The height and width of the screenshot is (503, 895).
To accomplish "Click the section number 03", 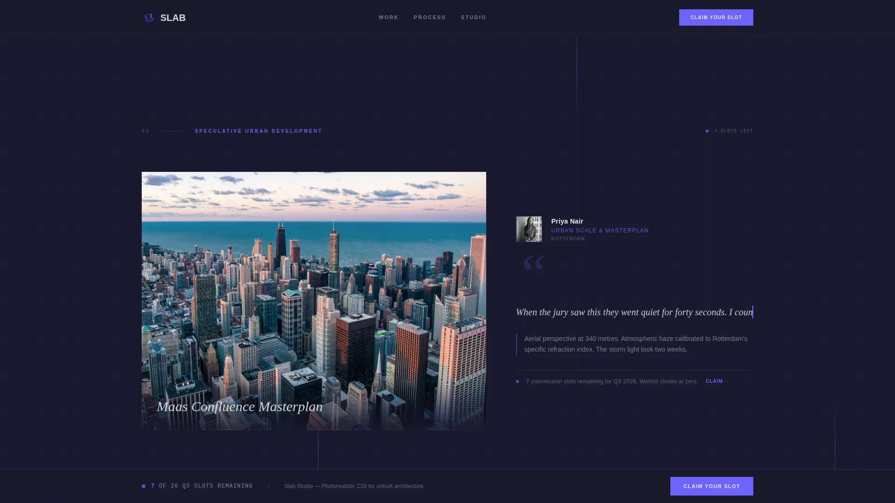I will coord(145,131).
